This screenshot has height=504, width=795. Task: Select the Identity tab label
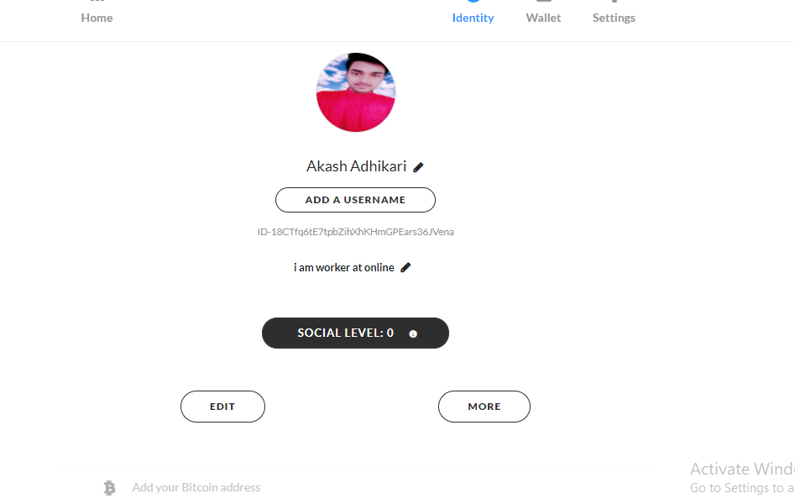(473, 18)
